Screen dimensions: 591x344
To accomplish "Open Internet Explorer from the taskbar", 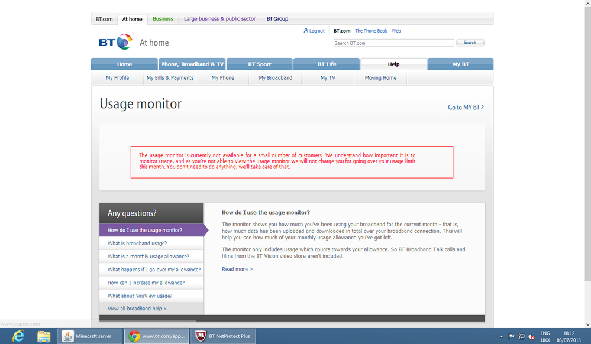I will point(18,336).
